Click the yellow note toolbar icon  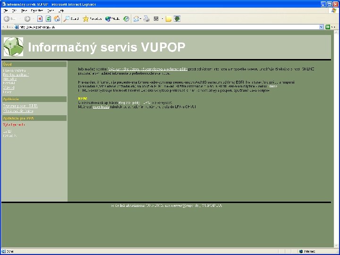[x=169, y=19]
